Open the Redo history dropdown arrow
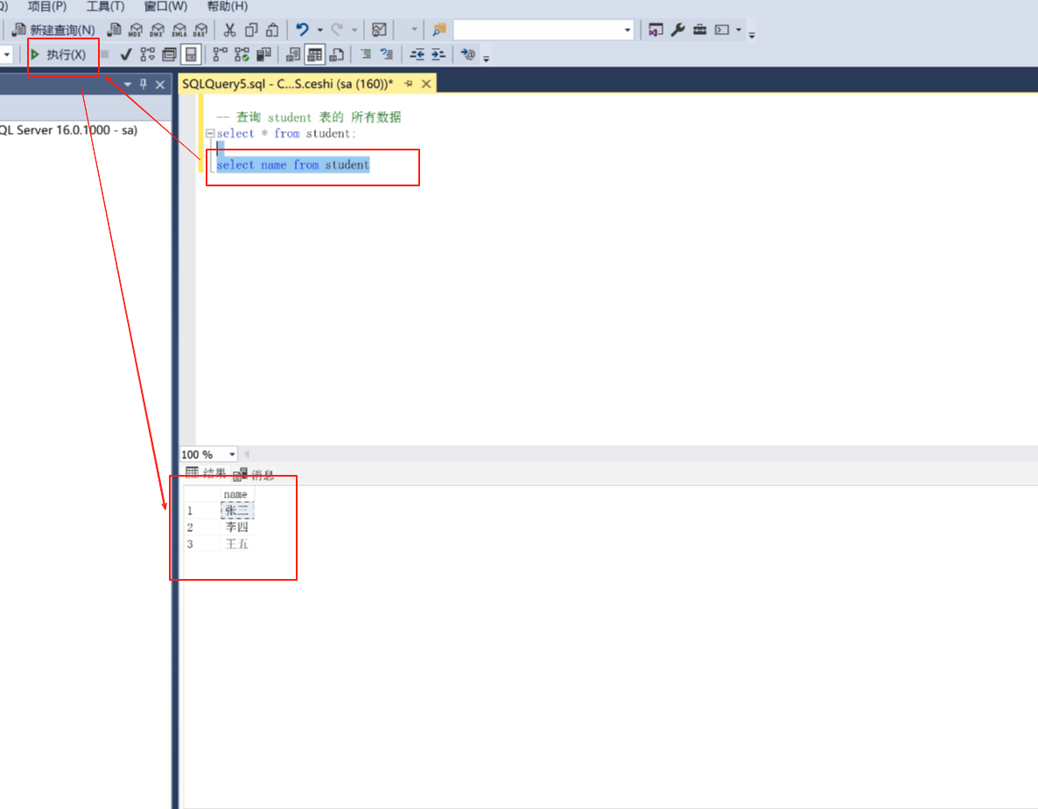 tap(354, 30)
